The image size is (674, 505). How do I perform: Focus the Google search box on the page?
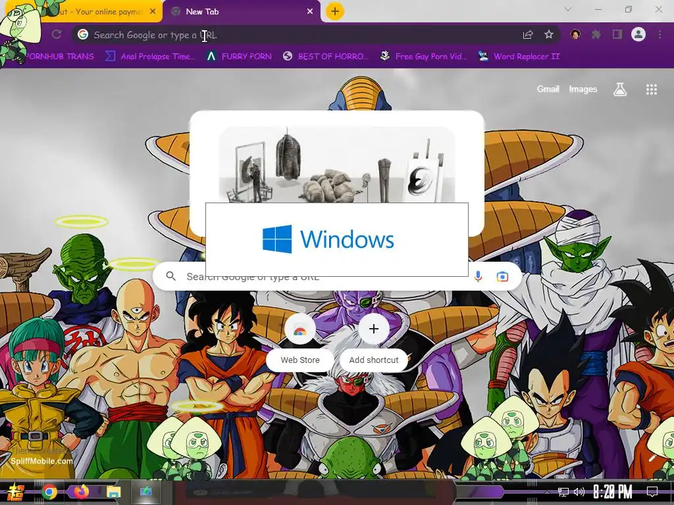(337, 277)
